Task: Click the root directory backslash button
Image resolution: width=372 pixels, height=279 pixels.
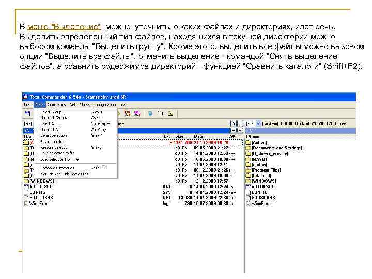Action: [234, 123]
